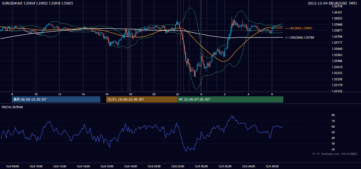Click hour tick label 16 under price chart

coord(106,94)
